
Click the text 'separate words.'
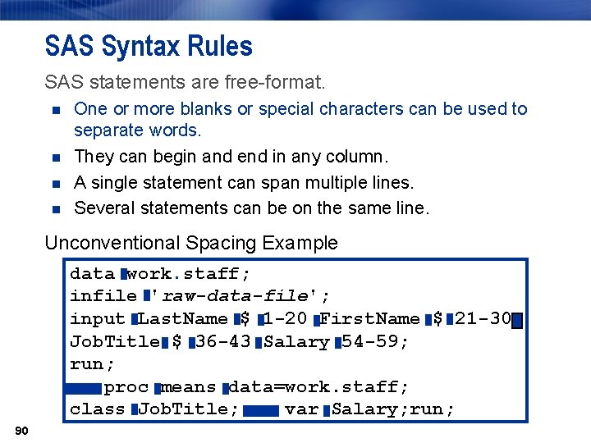coord(138,130)
